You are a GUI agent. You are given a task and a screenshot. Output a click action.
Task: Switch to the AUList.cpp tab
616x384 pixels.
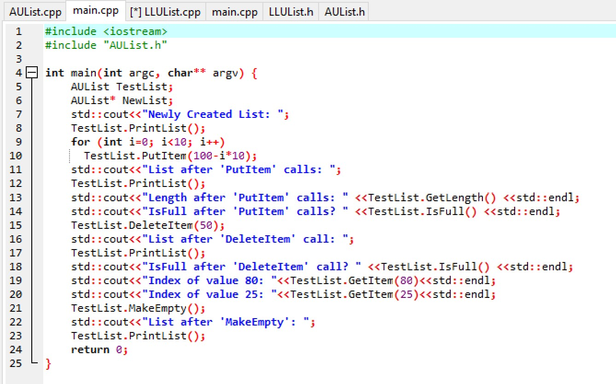pyautogui.click(x=35, y=12)
